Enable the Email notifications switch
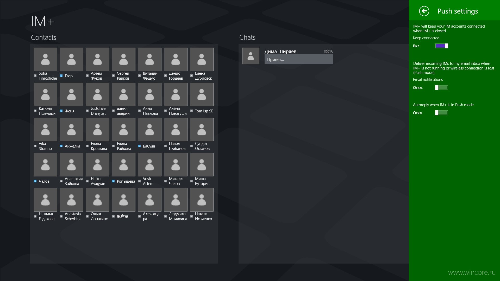 point(441,88)
